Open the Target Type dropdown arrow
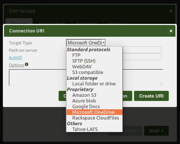 (x=103, y=43)
